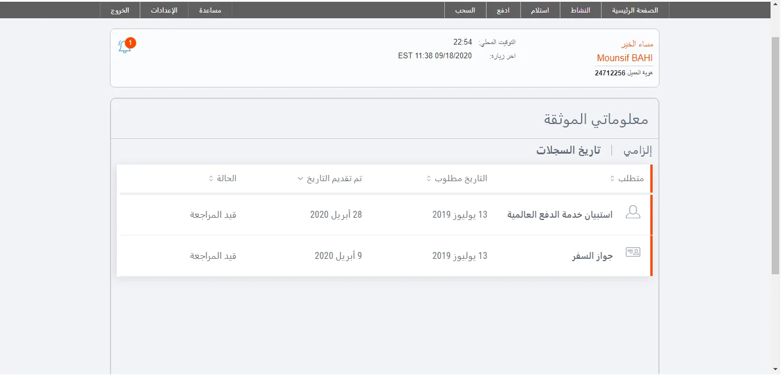This screenshot has height=376, width=782.
Task: Click the Mounsif BAHI account name
Action: coord(624,58)
